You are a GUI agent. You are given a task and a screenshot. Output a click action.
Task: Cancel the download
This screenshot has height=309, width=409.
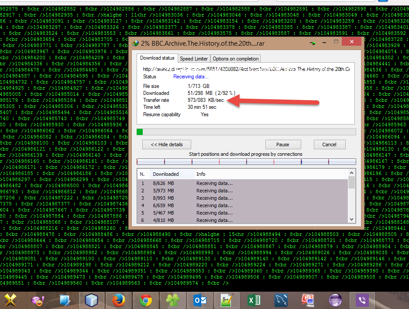(x=329, y=144)
